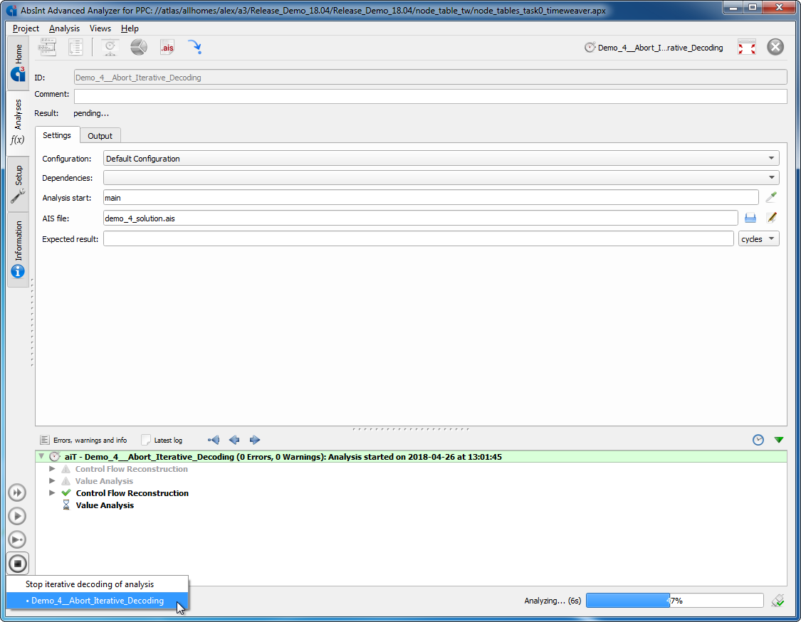Viewport: 801px width, 622px height.
Task: Click the AIS file field demo_4_solution.ais
Action: 420,218
